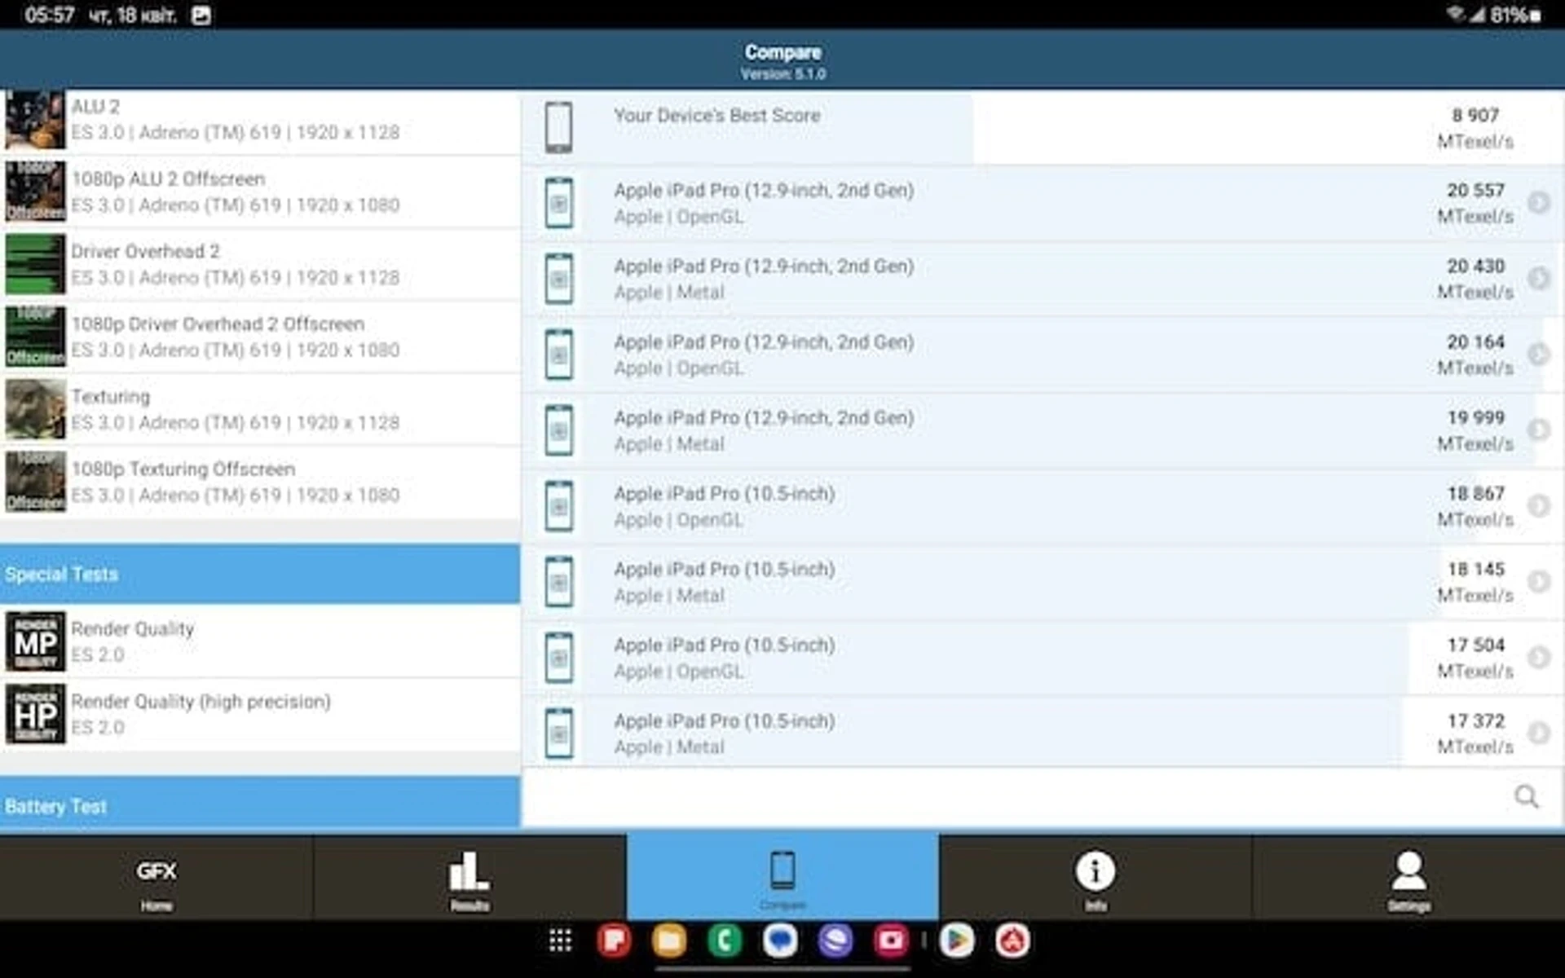Image resolution: width=1565 pixels, height=978 pixels.
Task: Open the purple Samsung Internet browser
Action: [x=835, y=941]
